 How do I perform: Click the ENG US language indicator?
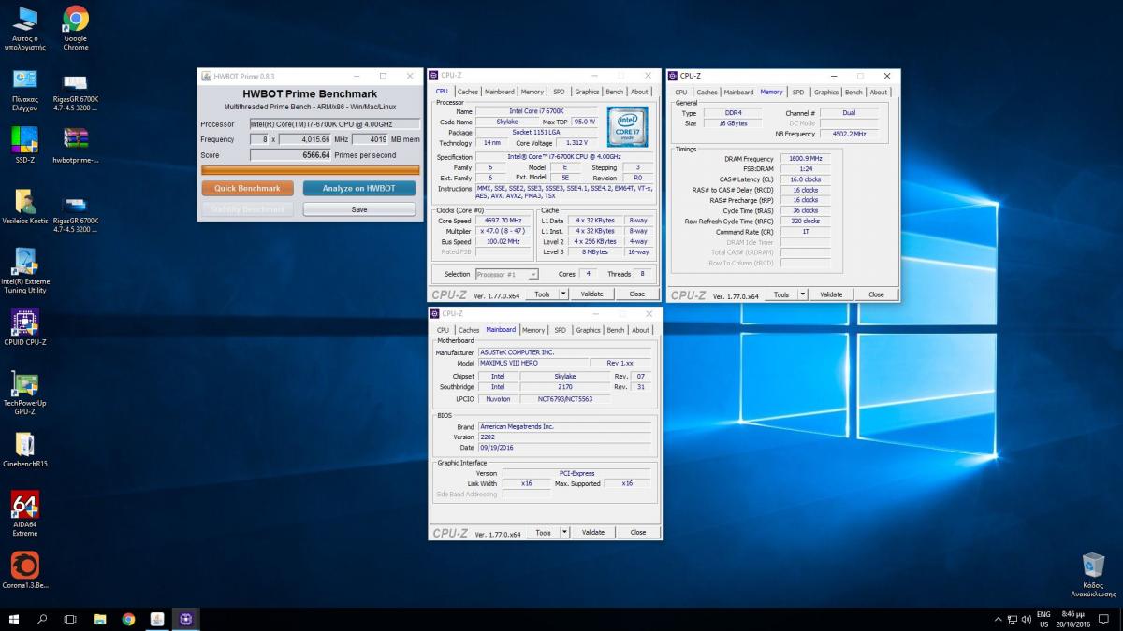click(x=1043, y=619)
